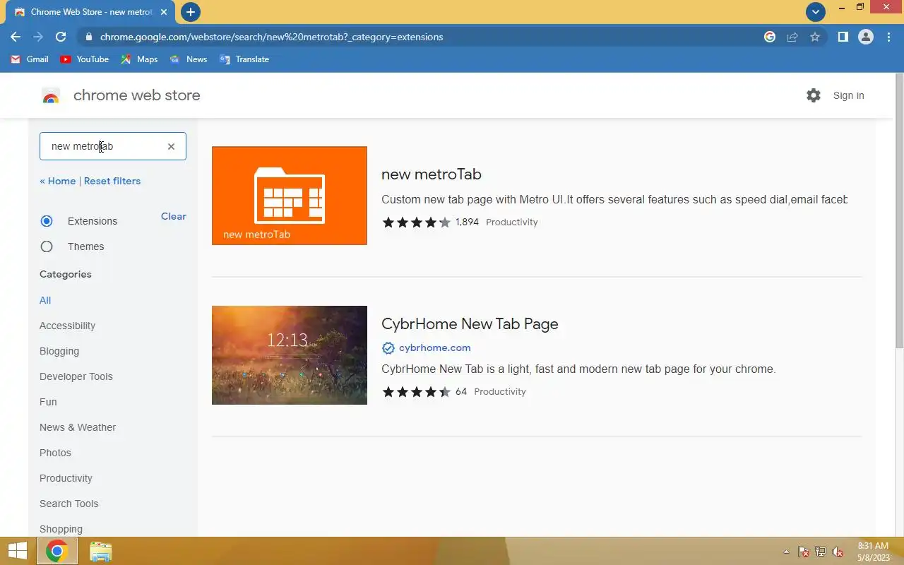Click the cybrhome.com publisher link
The width and height of the screenshot is (904, 565).
point(434,347)
